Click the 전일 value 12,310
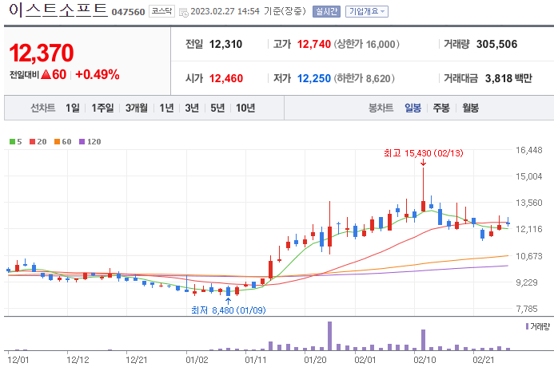The width and height of the screenshot is (554, 367). click(225, 45)
